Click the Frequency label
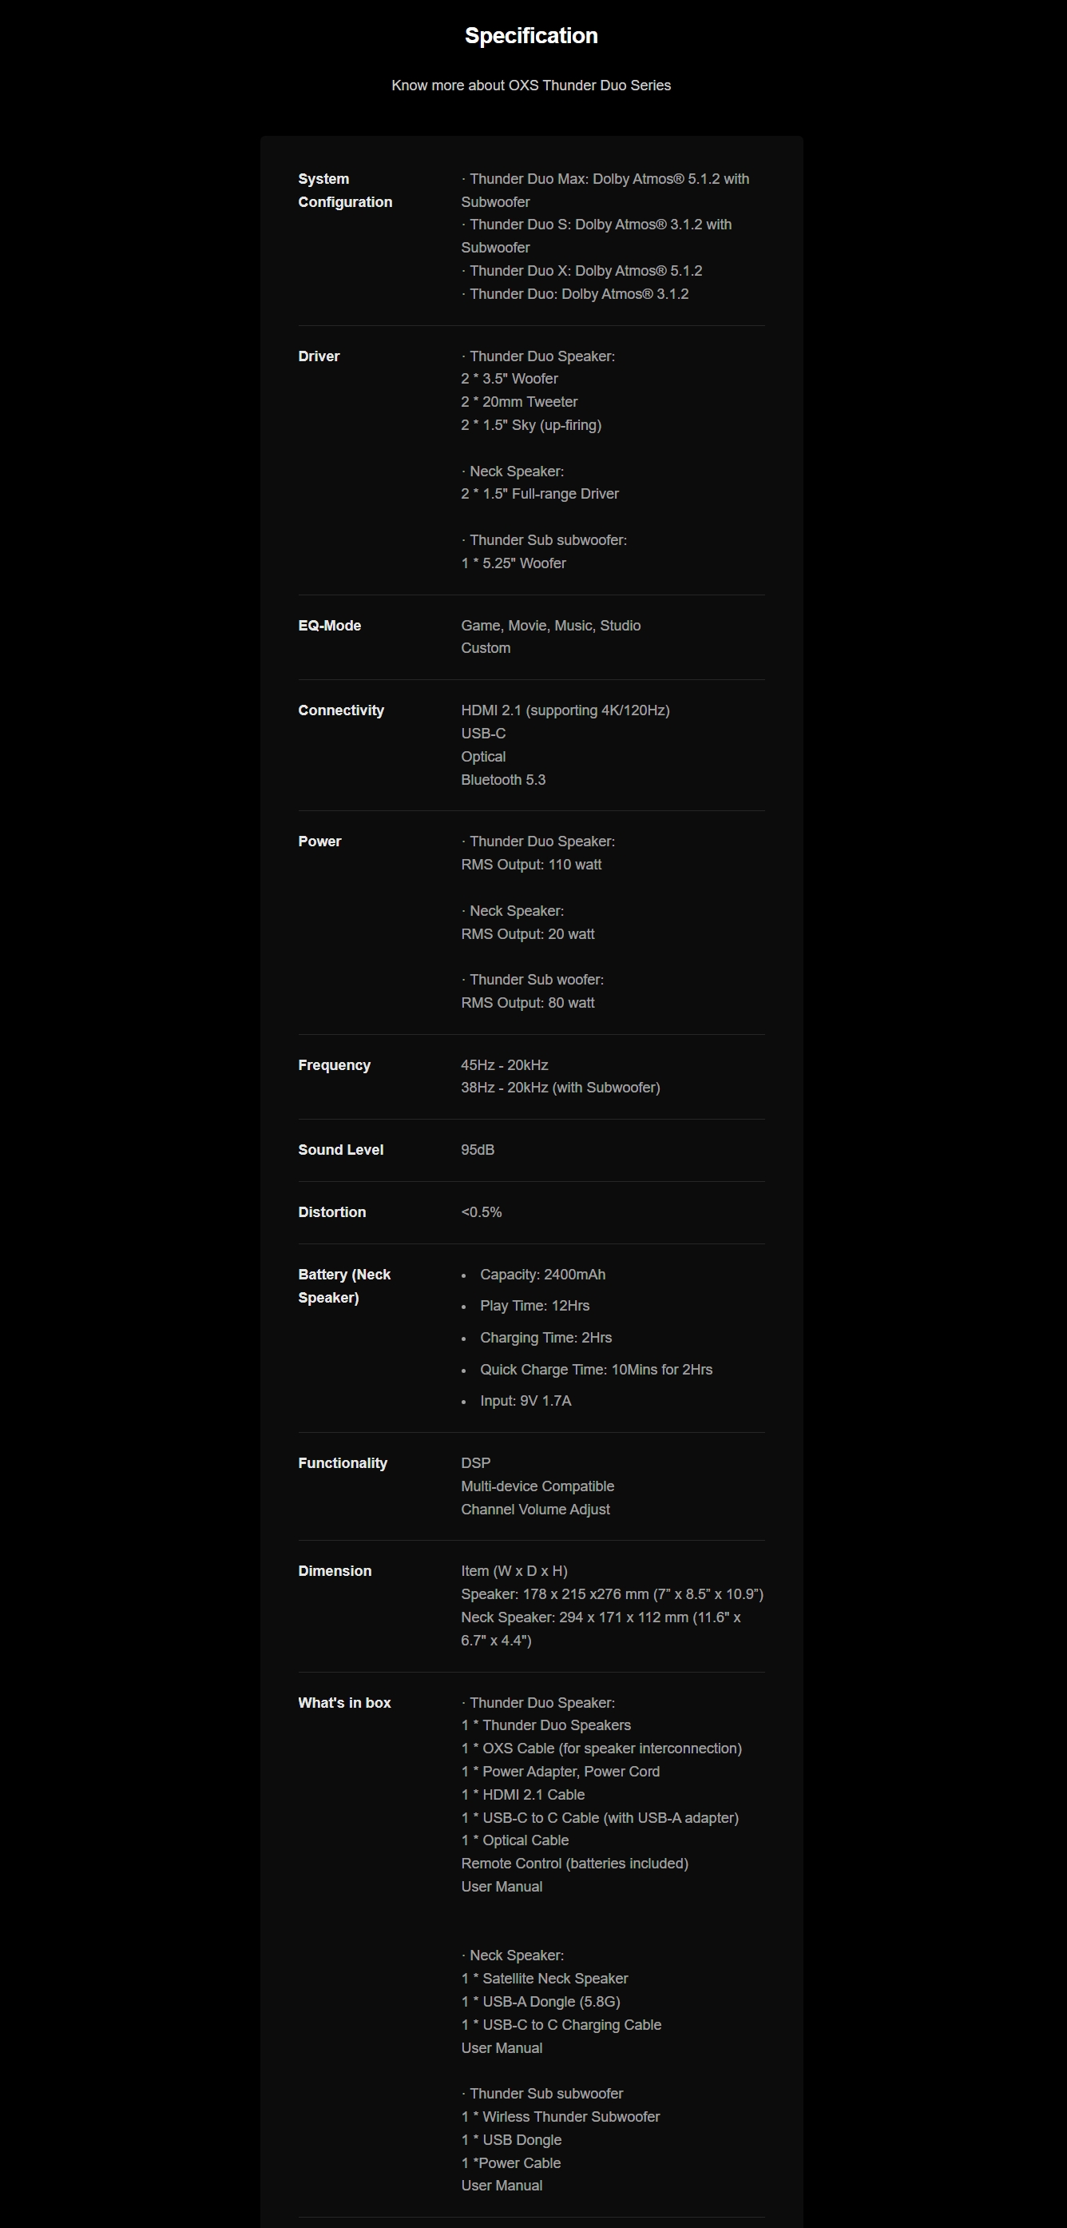The image size is (1067, 2228). click(334, 1064)
